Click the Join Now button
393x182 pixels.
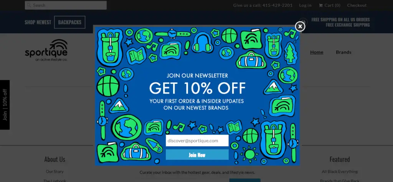[197, 155]
